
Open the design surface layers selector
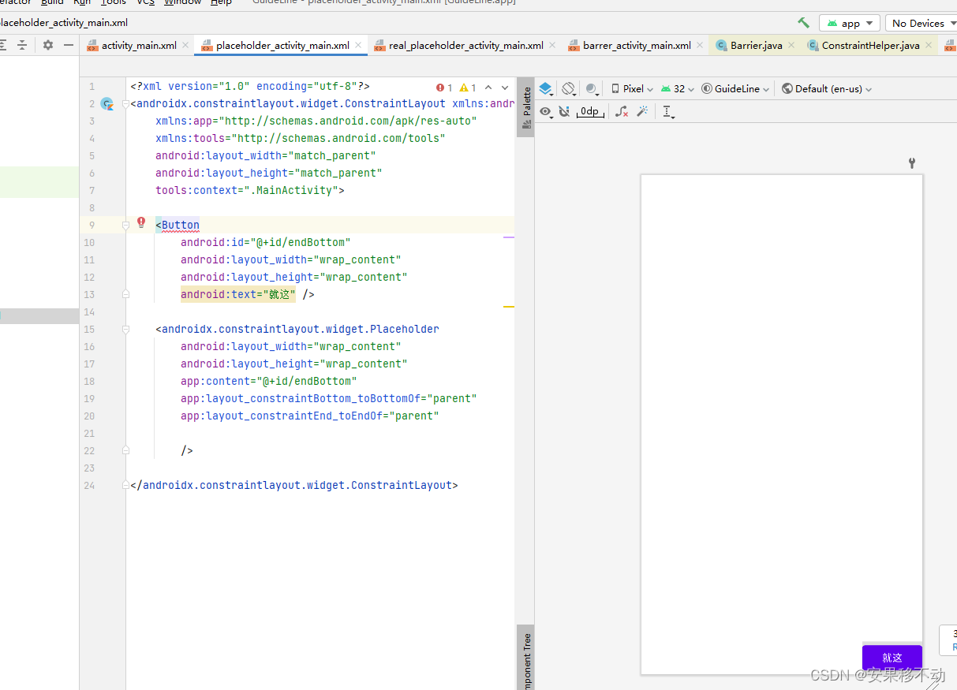coord(545,88)
